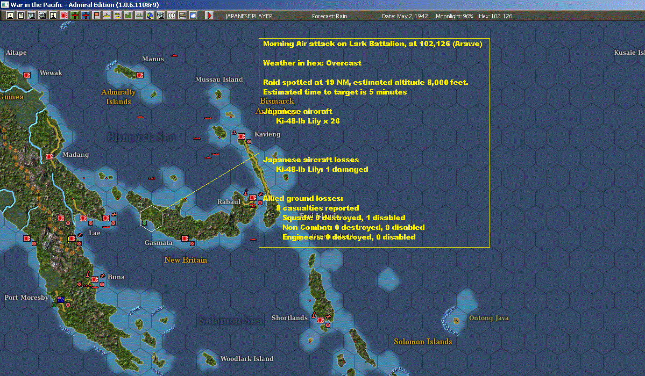The image size is (645, 376).
Task: Click the green unit square at Arawe
Action: click(144, 223)
